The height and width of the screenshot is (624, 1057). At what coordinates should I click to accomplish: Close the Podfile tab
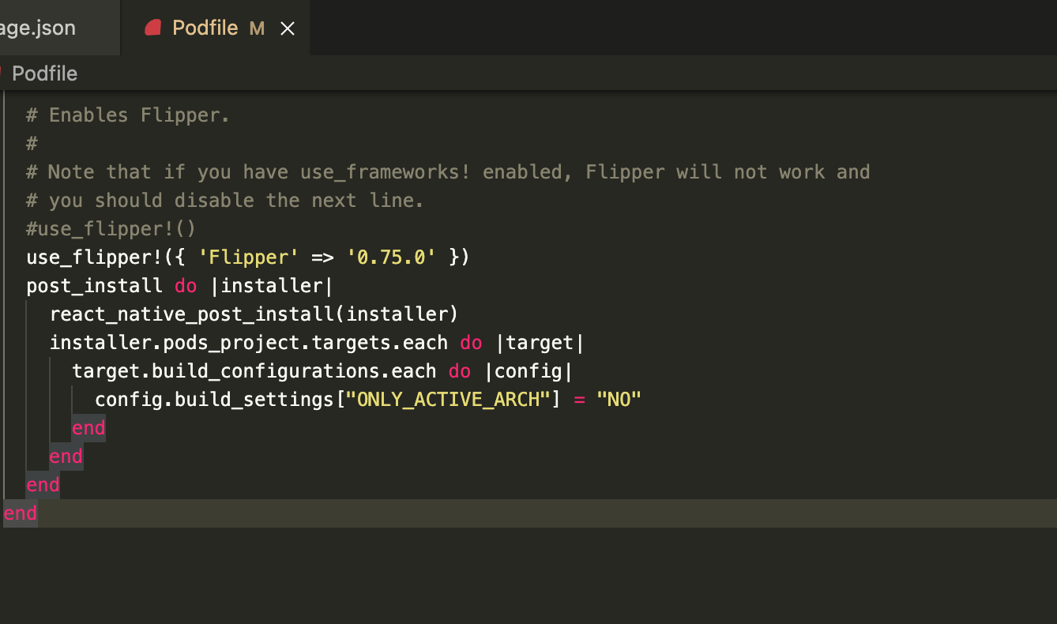pyautogui.click(x=288, y=29)
